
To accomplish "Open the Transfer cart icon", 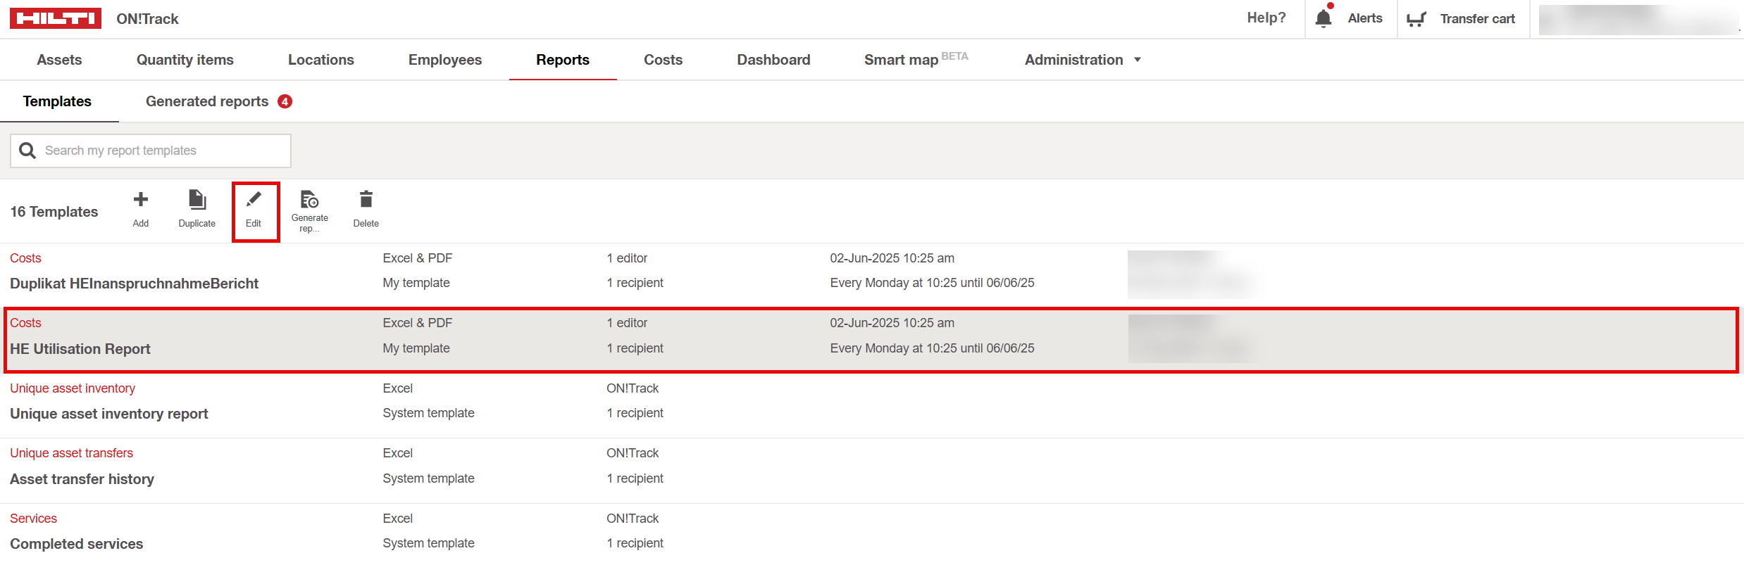I will (1416, 19).
